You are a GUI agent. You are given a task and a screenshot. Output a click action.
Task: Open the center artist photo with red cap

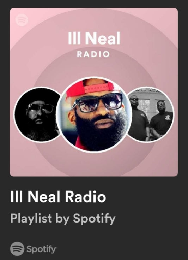(94, 114)
